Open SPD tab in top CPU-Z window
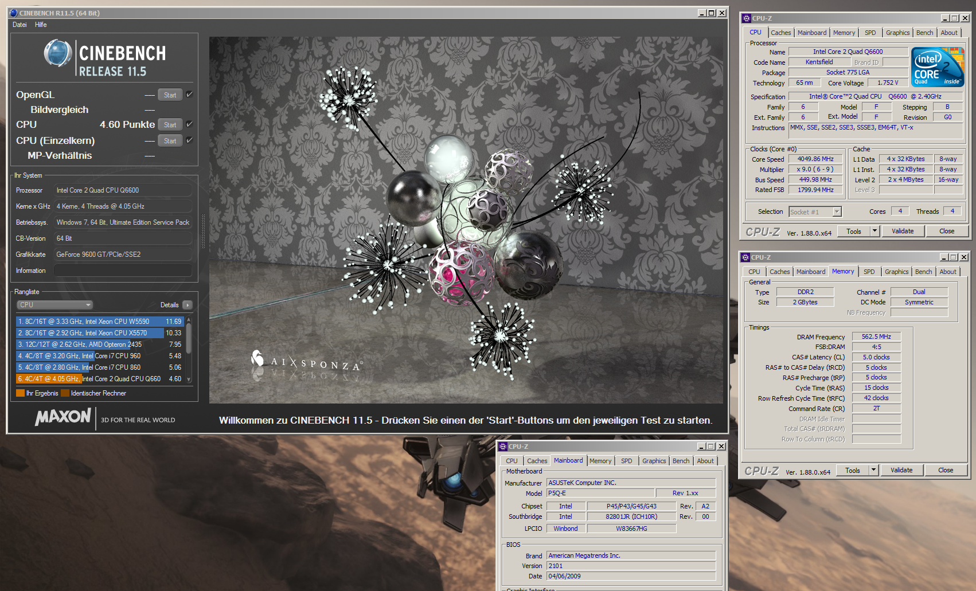The height and width of the screenshot is (591, 976). [x=870, y=33]
